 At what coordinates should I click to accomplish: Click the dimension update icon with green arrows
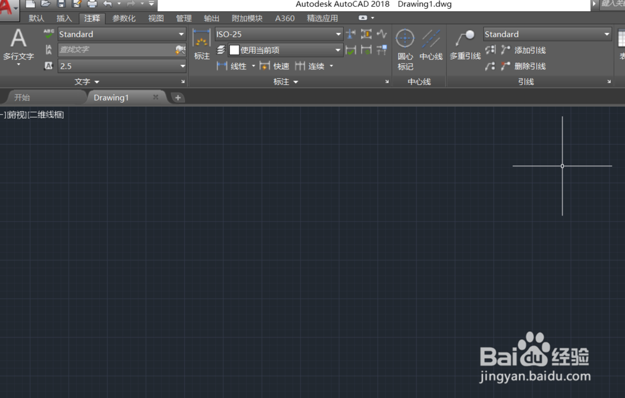click(366, 50)
